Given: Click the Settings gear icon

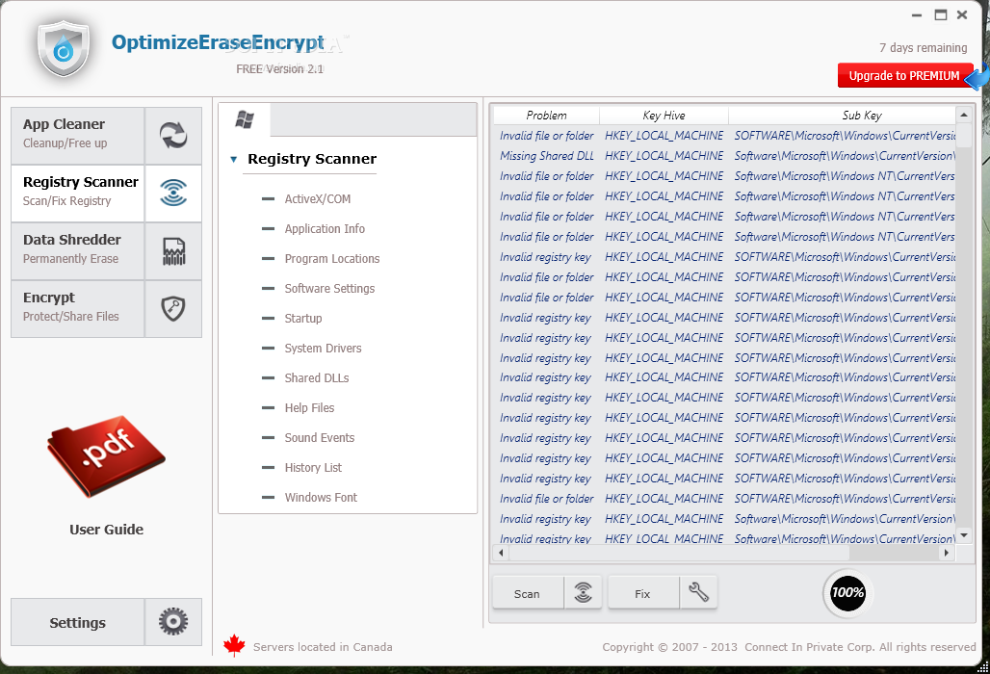Looking at the screenshot, I should pos(173,622).
